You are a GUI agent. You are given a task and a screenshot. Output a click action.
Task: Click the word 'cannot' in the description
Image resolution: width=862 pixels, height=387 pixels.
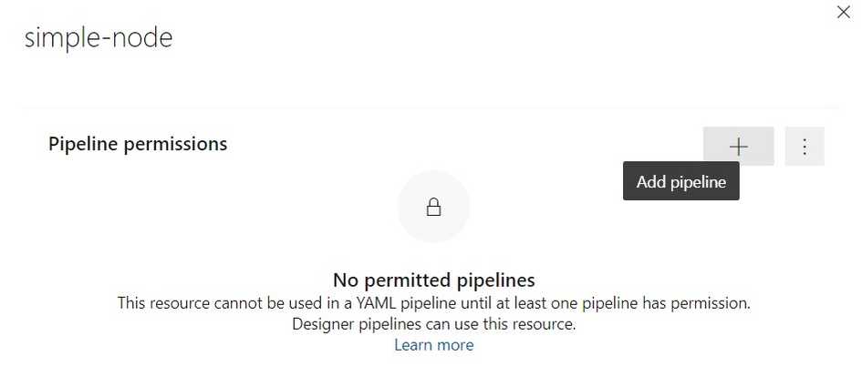233,303
